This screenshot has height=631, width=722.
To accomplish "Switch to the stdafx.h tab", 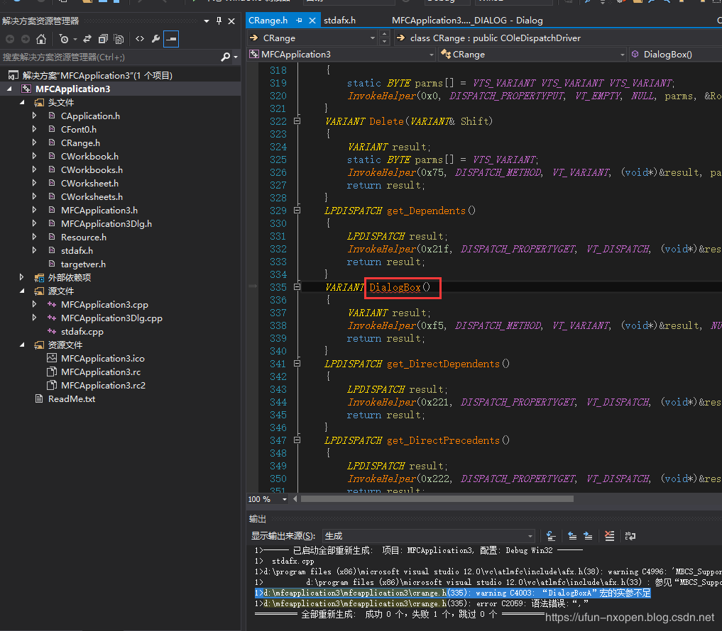I will pyautogui.click(x=340, y=21).
